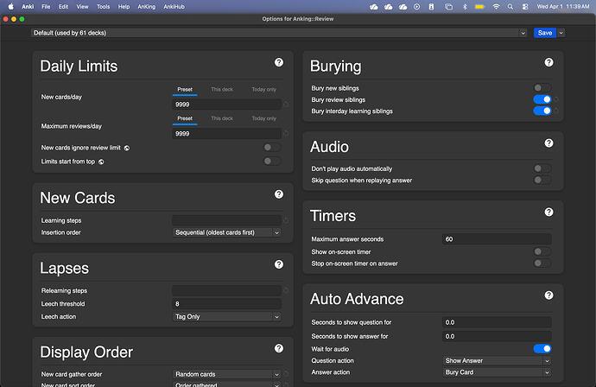596x387 pixels.
Task: Open help for Daily Limits section
Action: (x=279, y=62)
